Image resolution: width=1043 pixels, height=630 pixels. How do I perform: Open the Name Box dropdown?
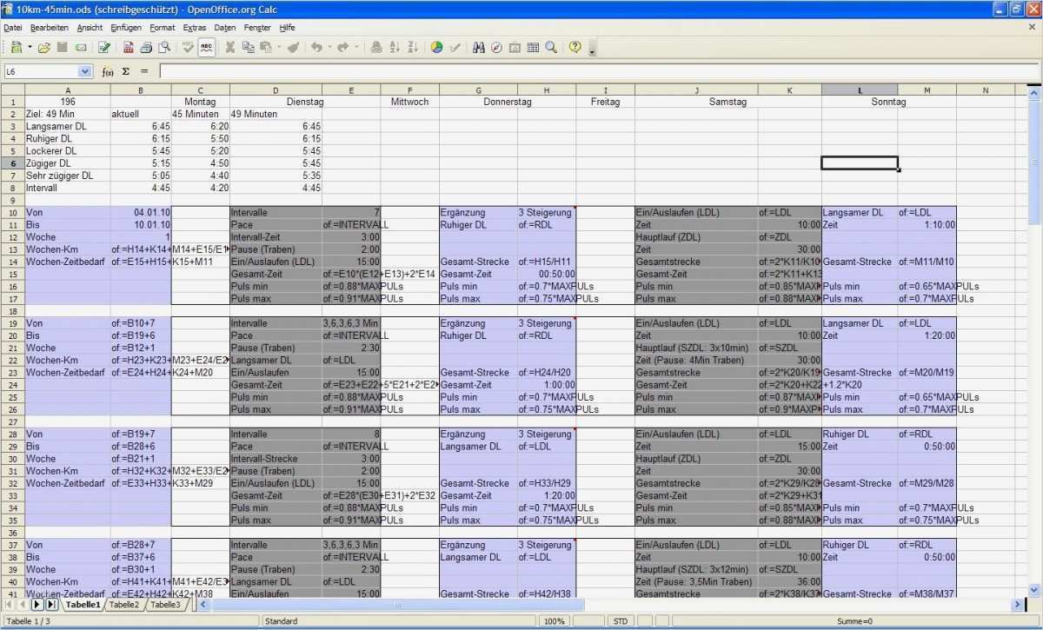[x=84, y=71]
